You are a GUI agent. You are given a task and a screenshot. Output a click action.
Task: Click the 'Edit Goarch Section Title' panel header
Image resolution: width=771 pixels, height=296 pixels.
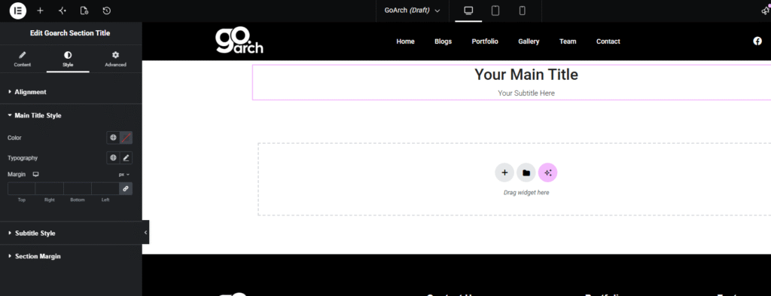pos(70,33)
